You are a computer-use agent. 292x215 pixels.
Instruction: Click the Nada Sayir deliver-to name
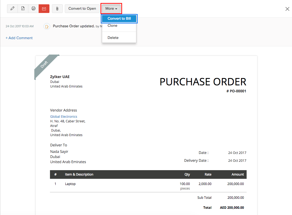[x=59, y=152]
